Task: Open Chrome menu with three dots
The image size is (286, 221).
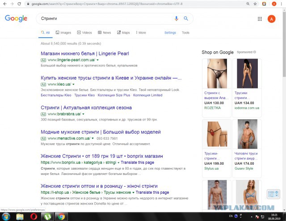Action: pos(282,4)
